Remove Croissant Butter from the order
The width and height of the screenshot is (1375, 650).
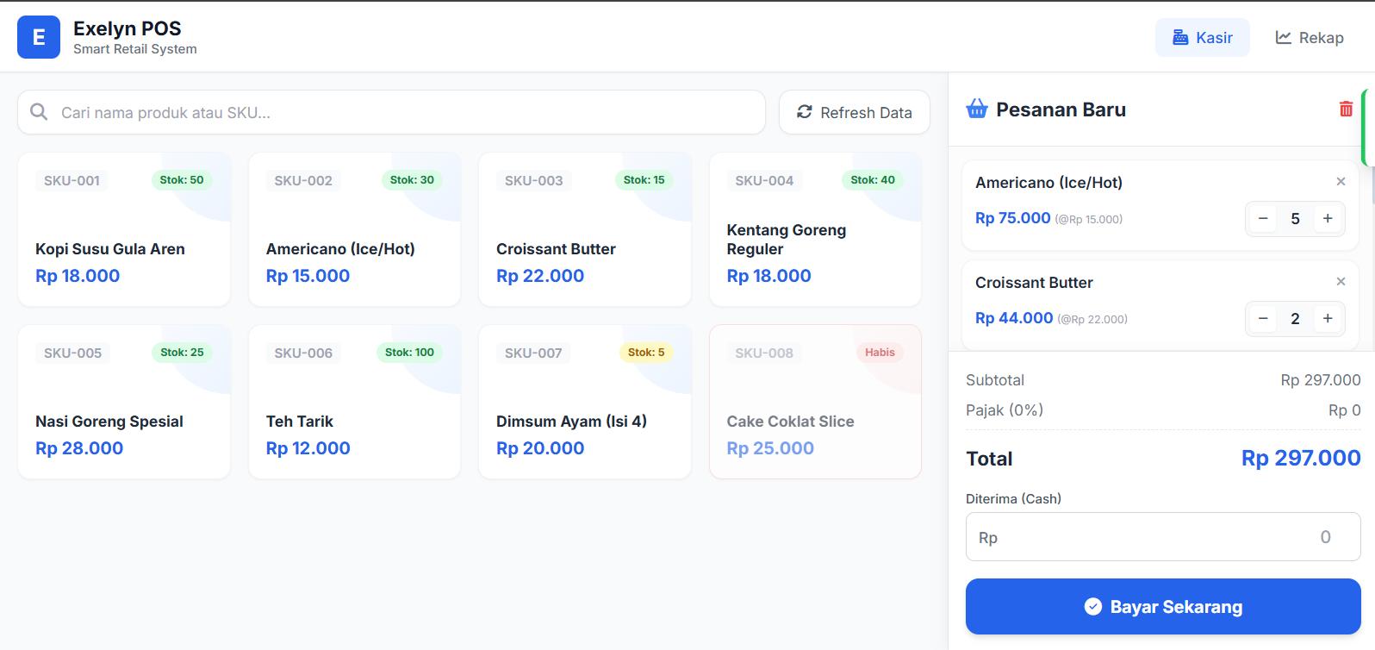coord(1341,281)
